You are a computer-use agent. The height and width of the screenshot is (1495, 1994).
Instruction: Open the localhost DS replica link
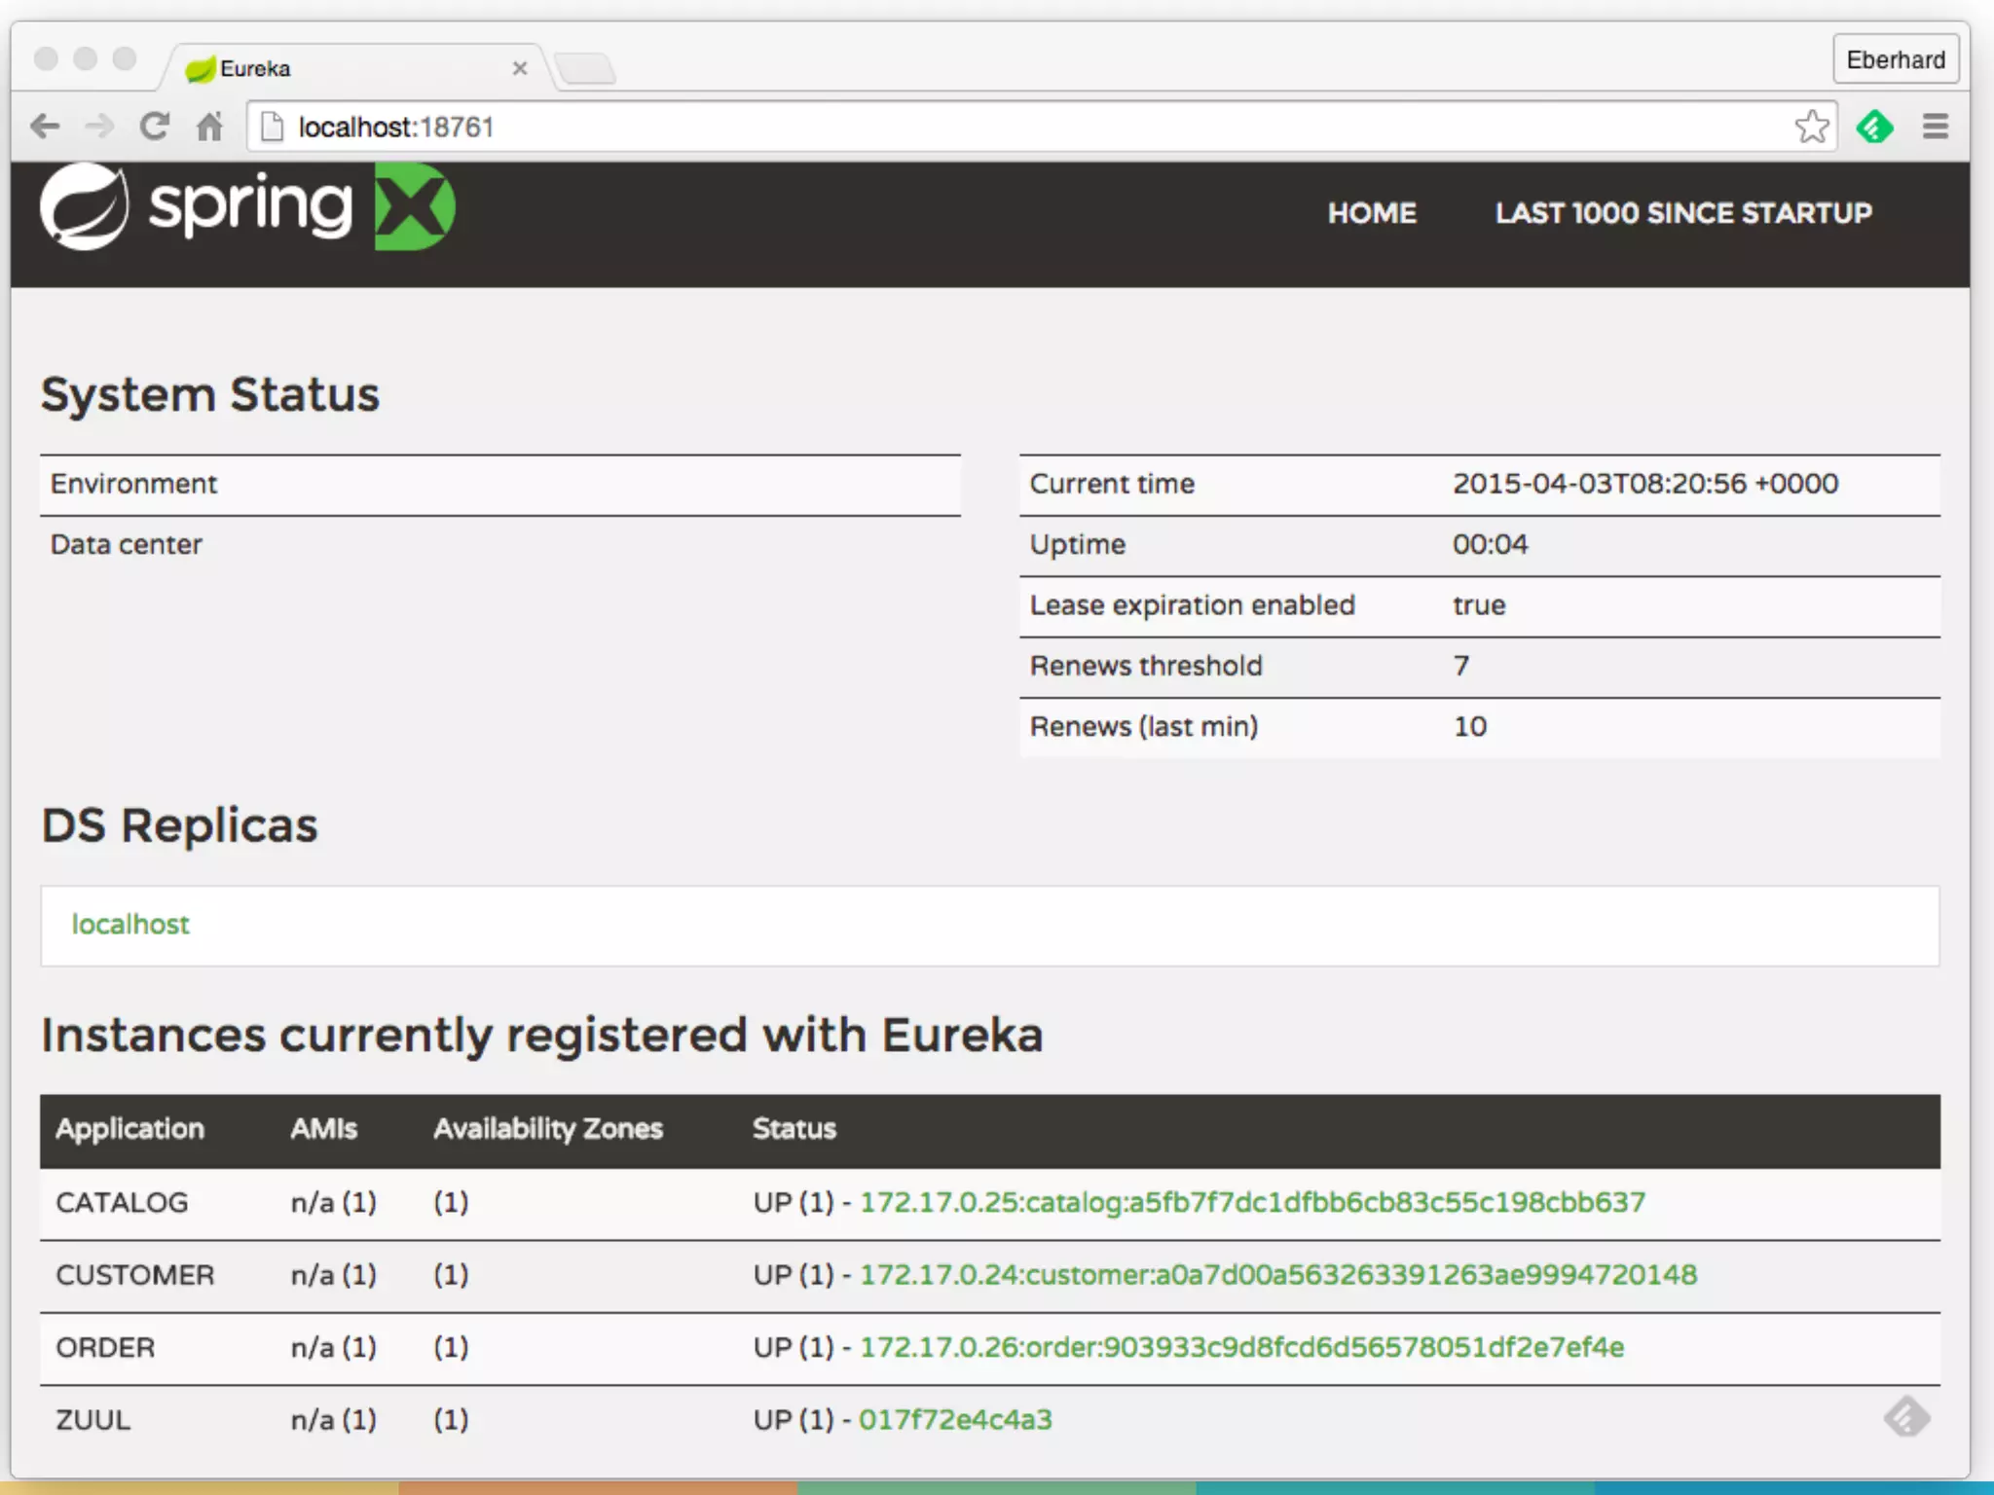point(130,924)
